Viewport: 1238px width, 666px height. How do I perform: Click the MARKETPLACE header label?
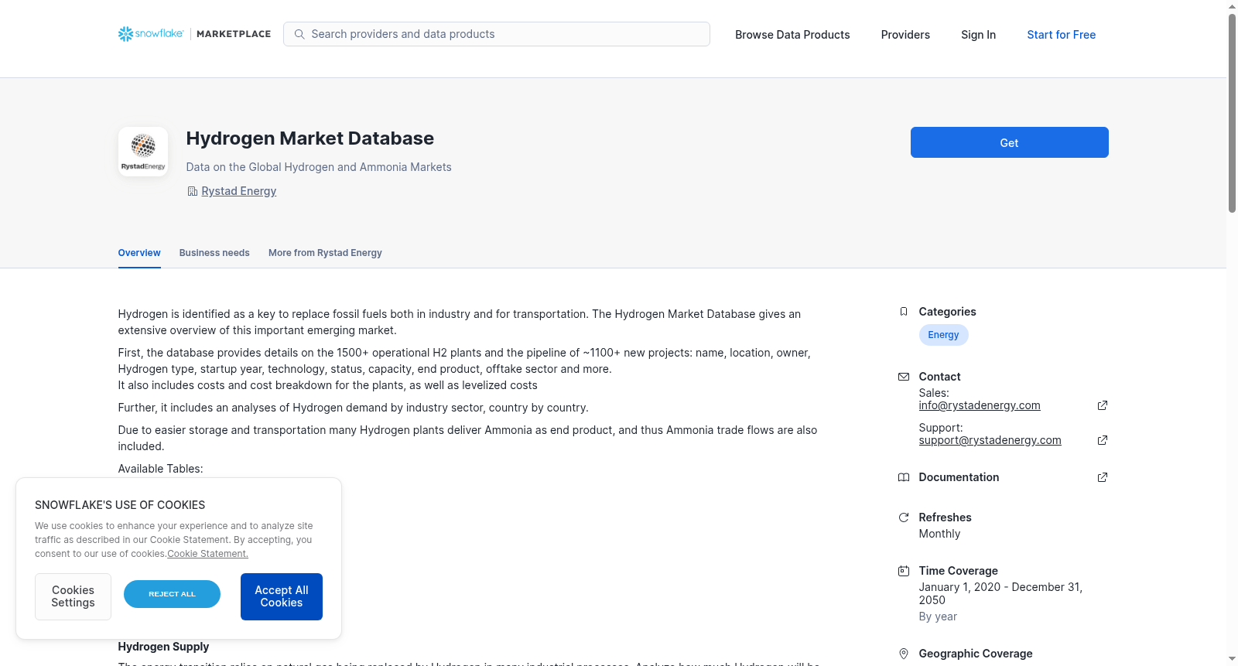pyautogui.click(x=234, y=34)
